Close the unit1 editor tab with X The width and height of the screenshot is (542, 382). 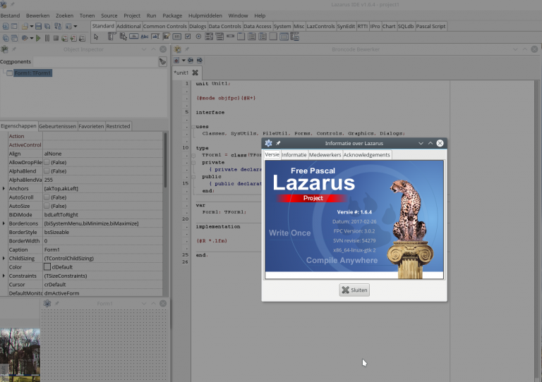tap(195, 73)
